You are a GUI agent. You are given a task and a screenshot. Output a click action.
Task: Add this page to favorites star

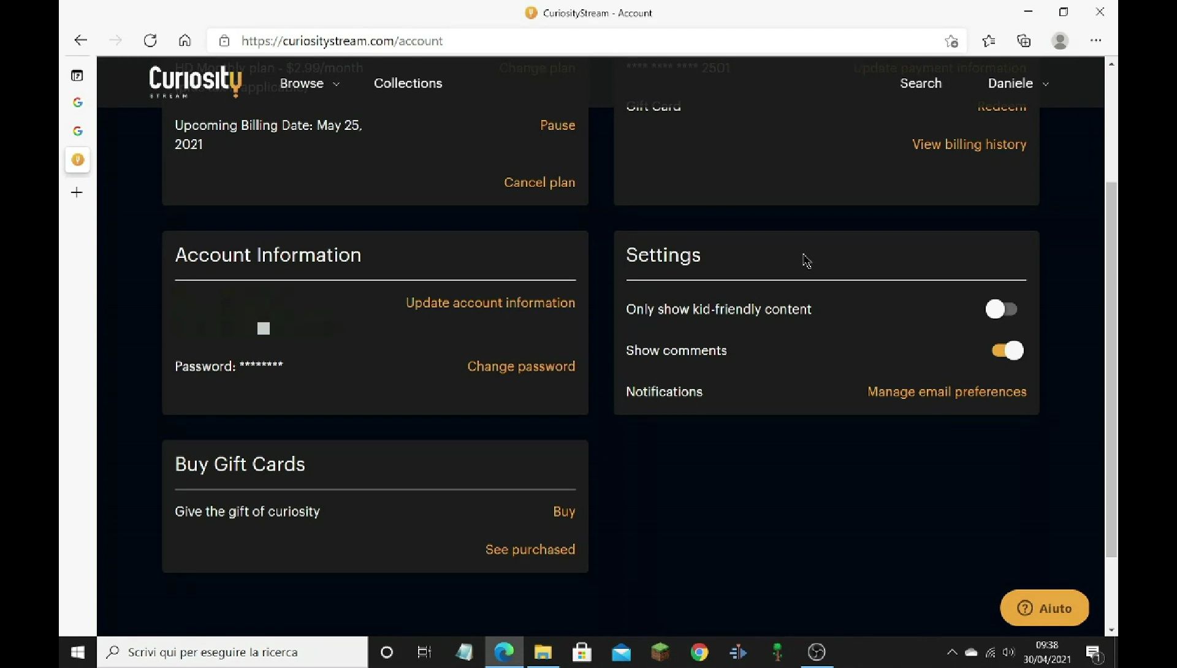951,41
